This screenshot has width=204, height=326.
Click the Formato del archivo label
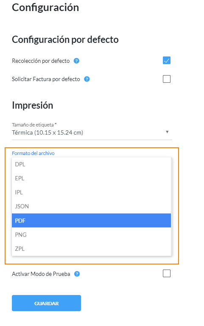(x=33, y=153)
